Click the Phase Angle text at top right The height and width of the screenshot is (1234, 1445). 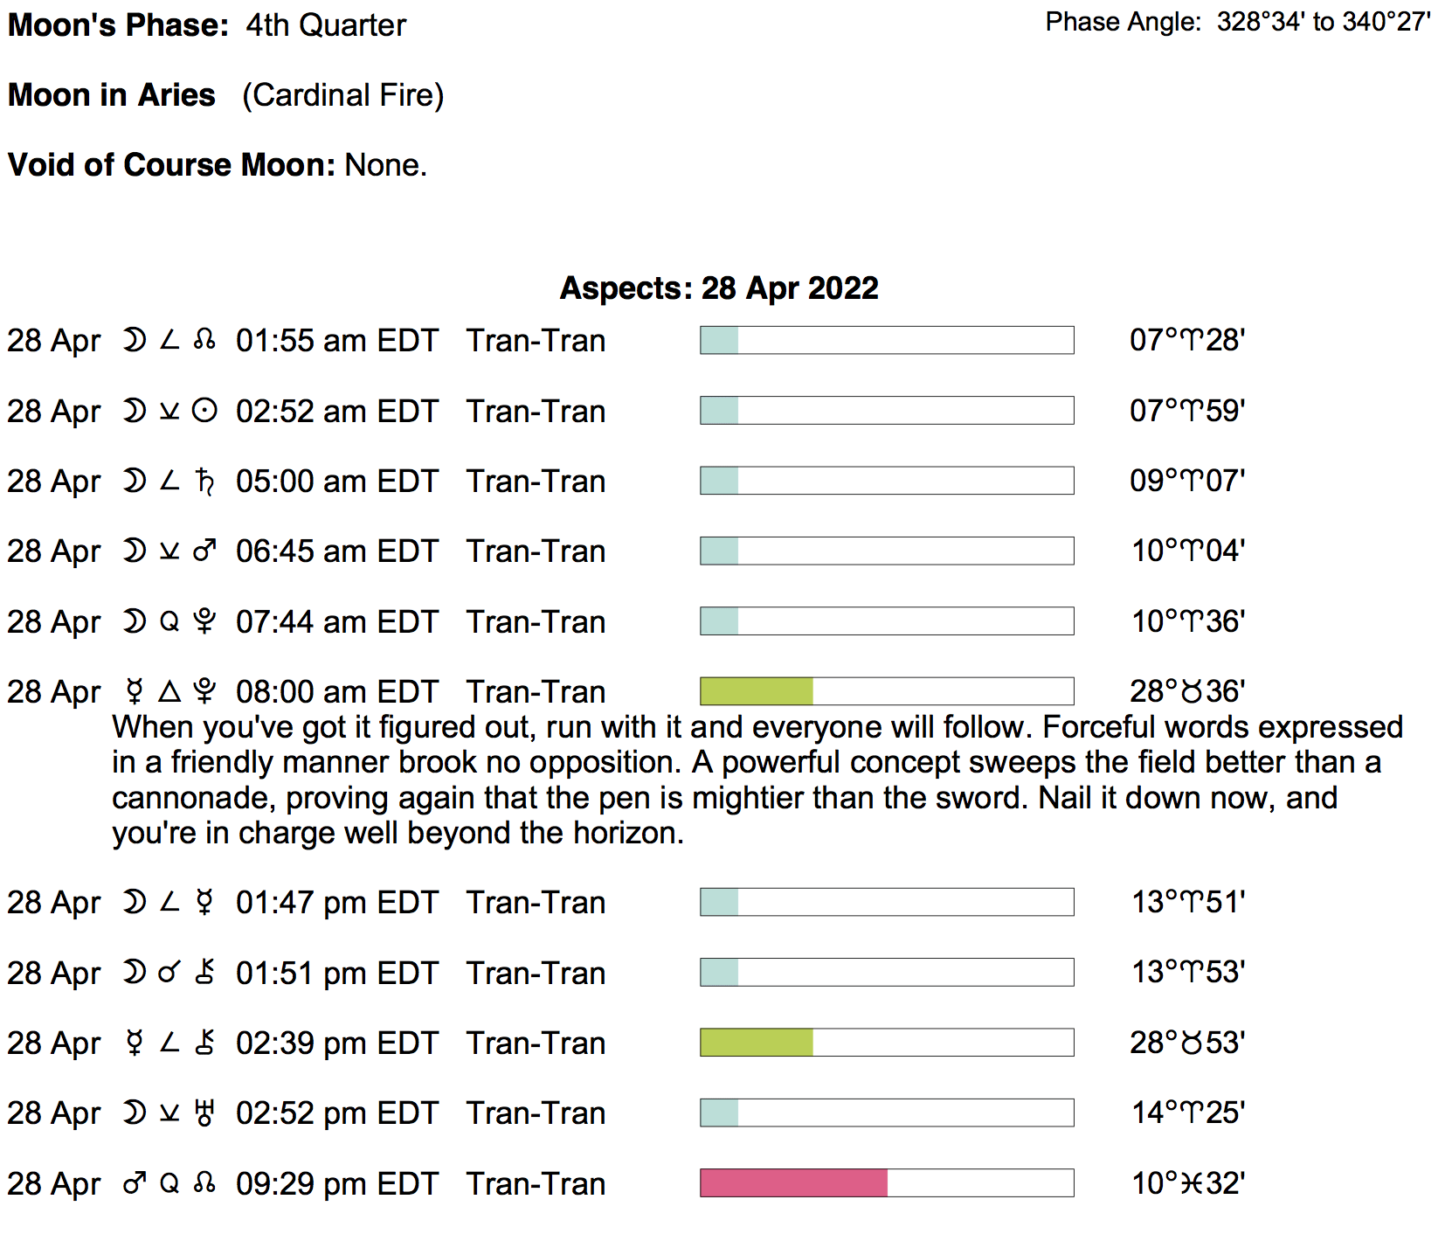[x=1237, y=22]
